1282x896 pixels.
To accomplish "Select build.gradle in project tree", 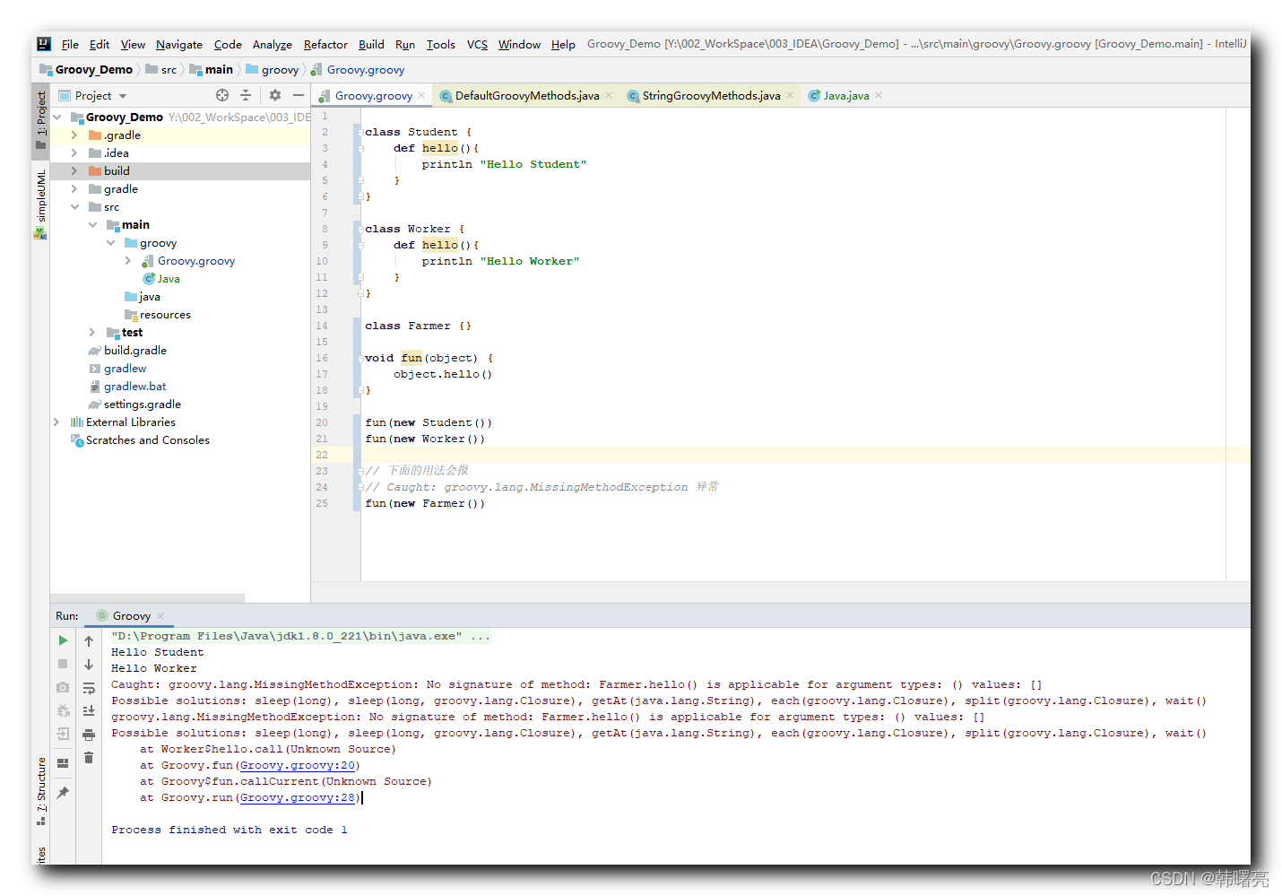I will 135,351.
